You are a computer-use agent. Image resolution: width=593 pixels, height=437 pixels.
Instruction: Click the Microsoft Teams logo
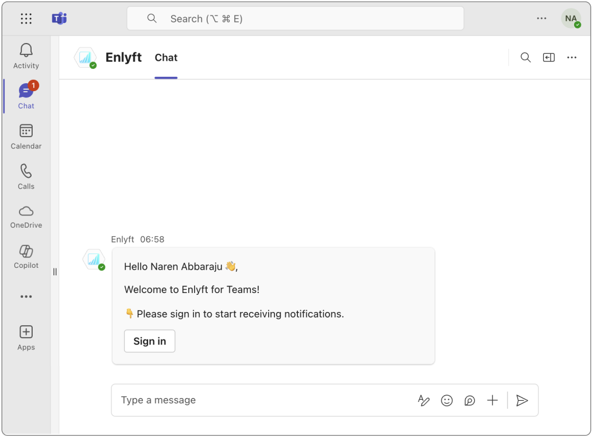click(x=59, y=18)
